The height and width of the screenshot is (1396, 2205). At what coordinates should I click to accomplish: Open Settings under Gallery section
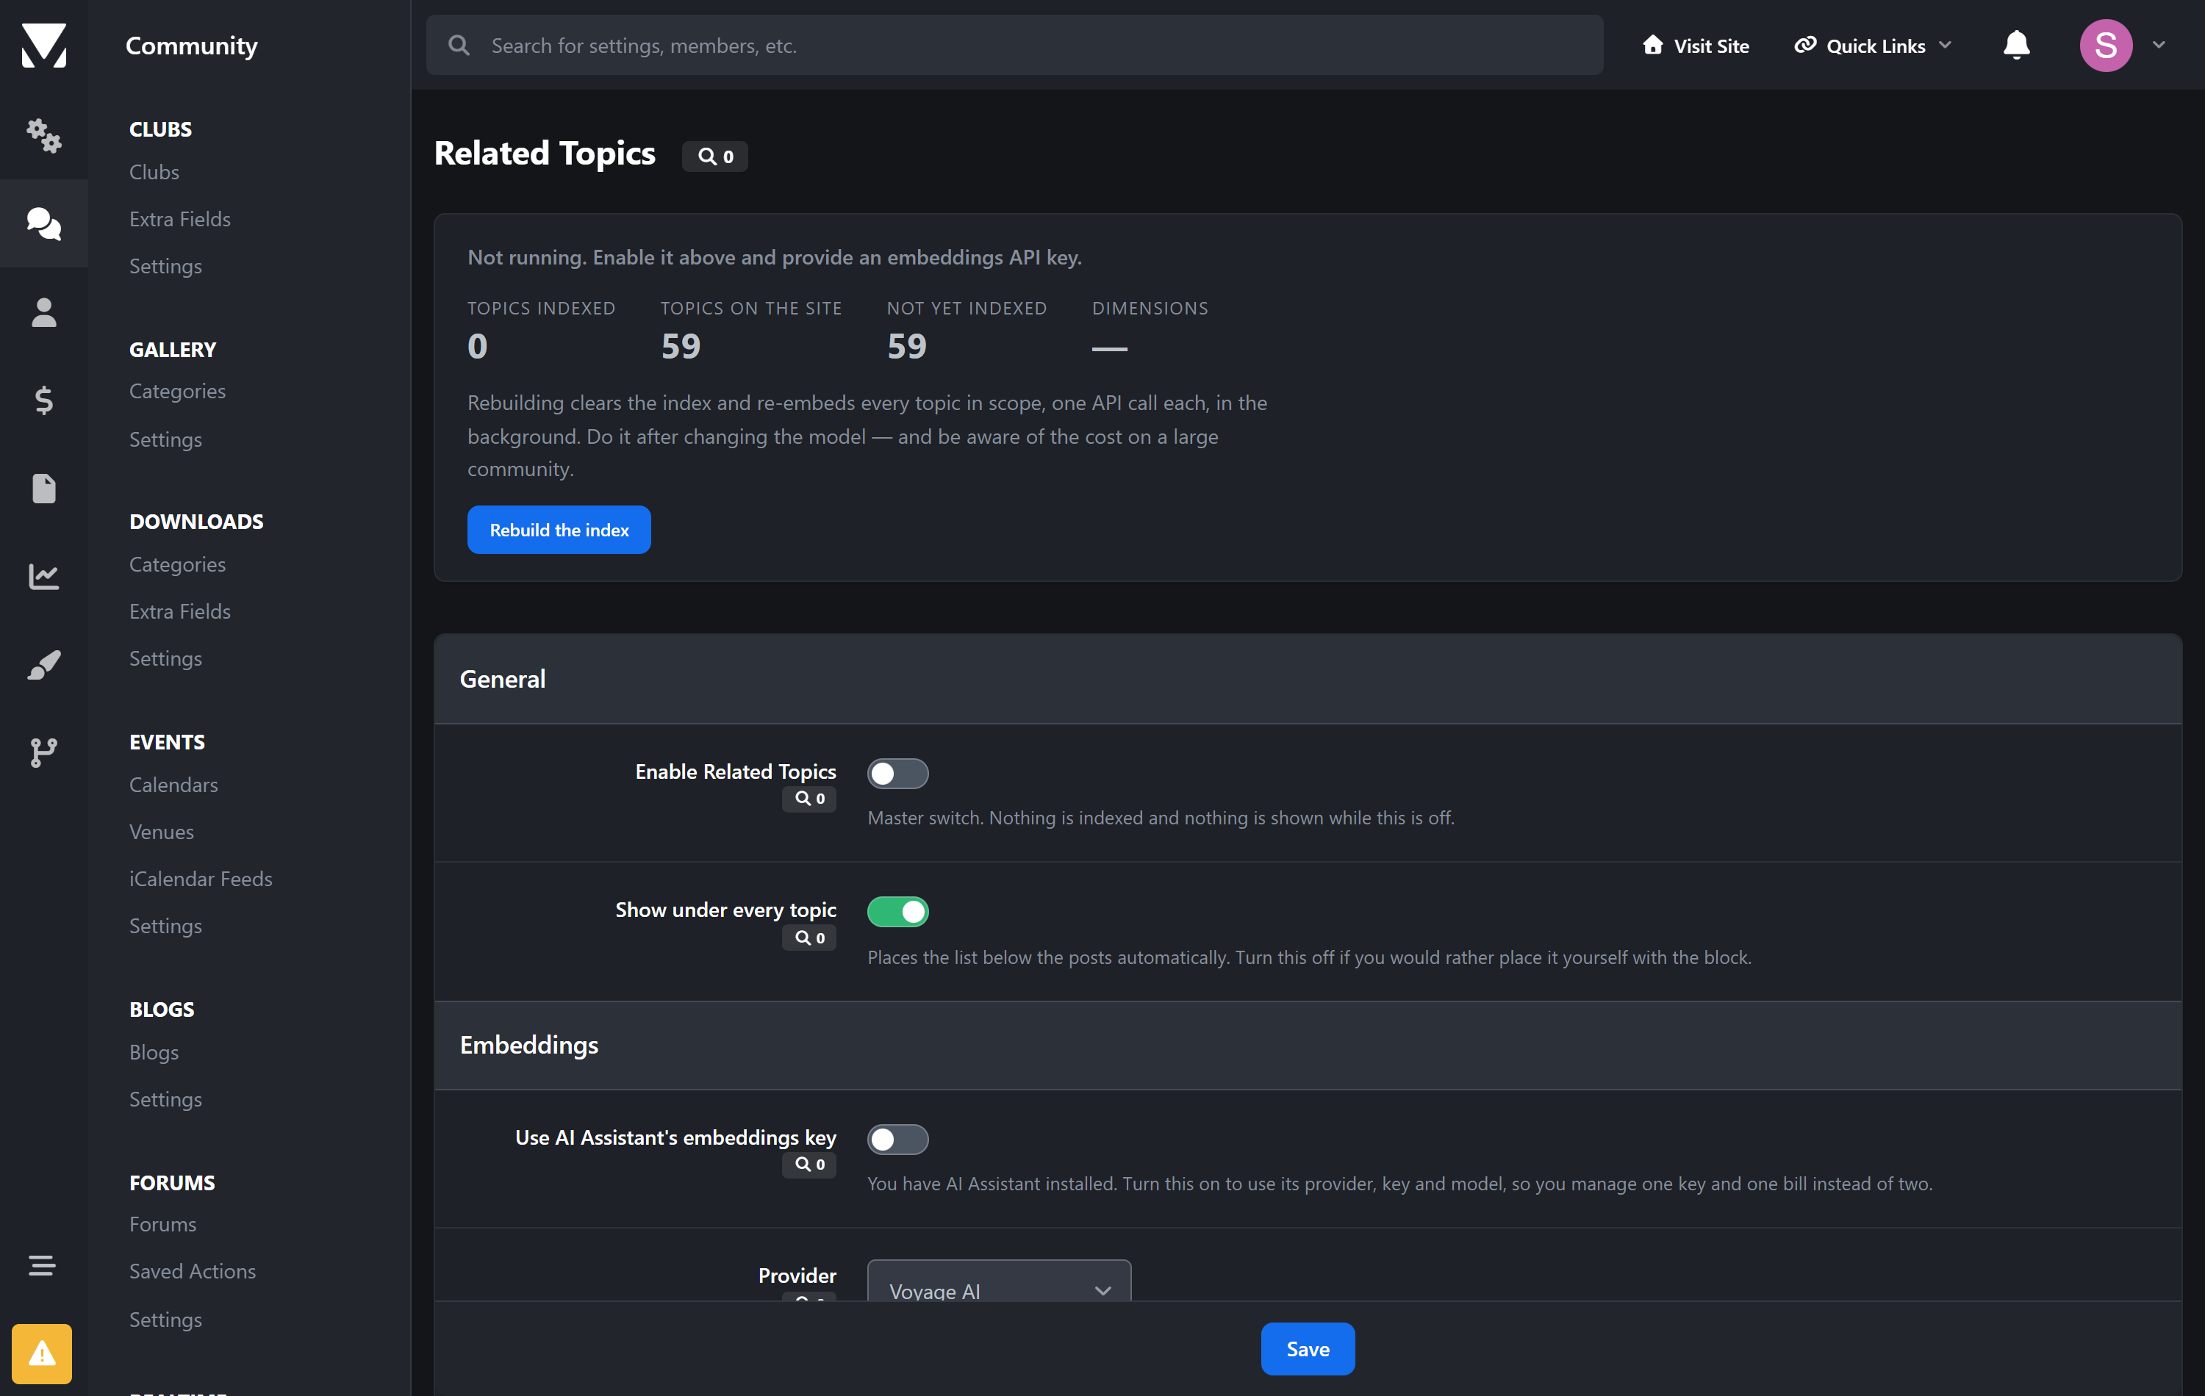click(165, 439)
